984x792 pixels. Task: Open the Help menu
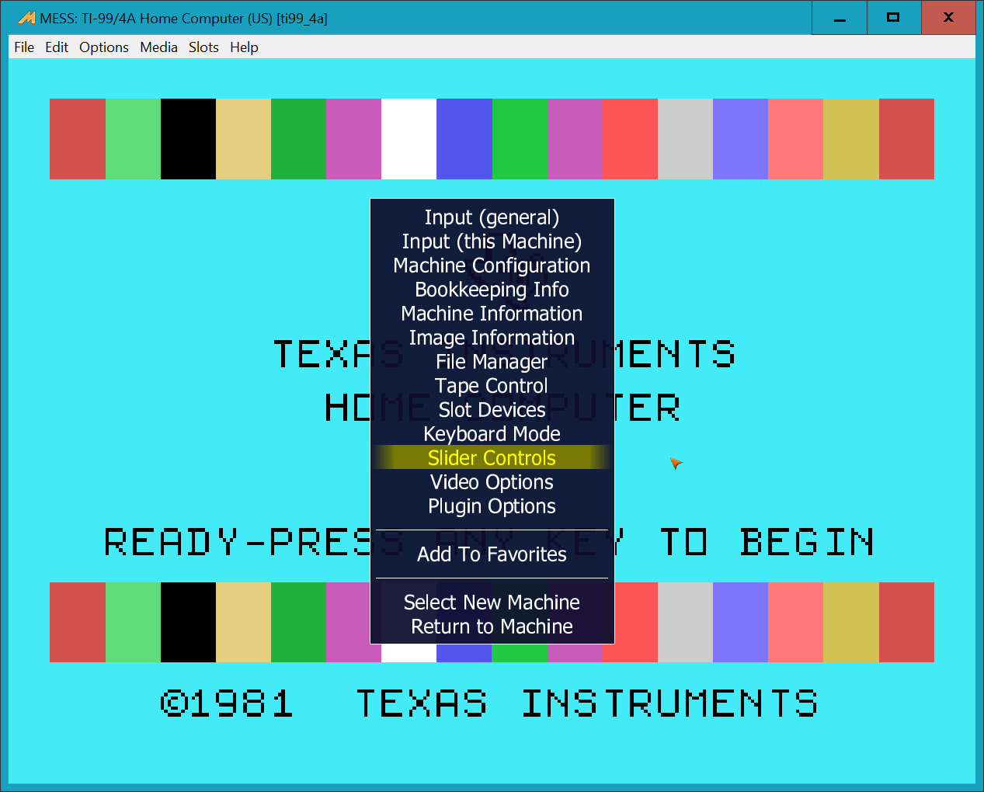[244, 47]
